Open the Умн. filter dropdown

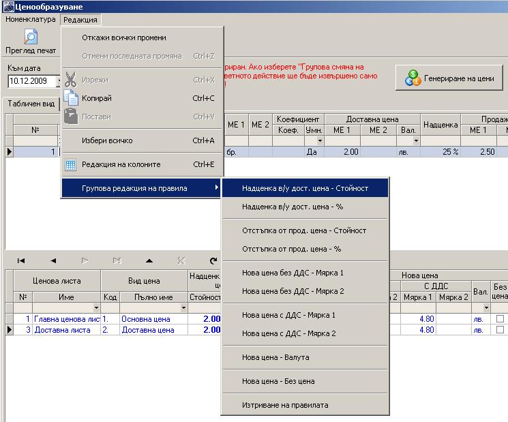(320, 141)
